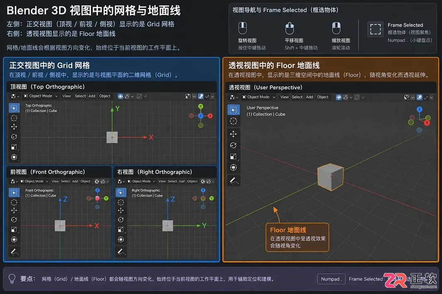Pick 3D Cursor tool in User Perspective viewport
Image resolution: width=442 pixels, height=294 pixels.
(233, 121)
